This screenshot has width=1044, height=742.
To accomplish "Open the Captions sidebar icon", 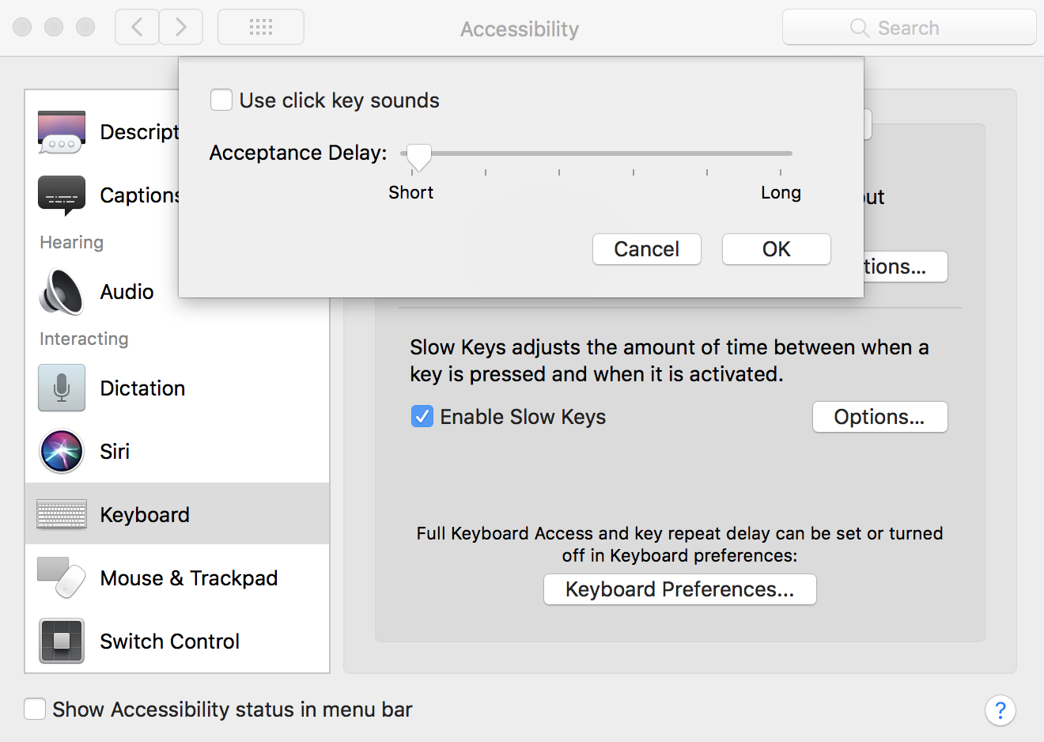I will (x=62, y=195).
